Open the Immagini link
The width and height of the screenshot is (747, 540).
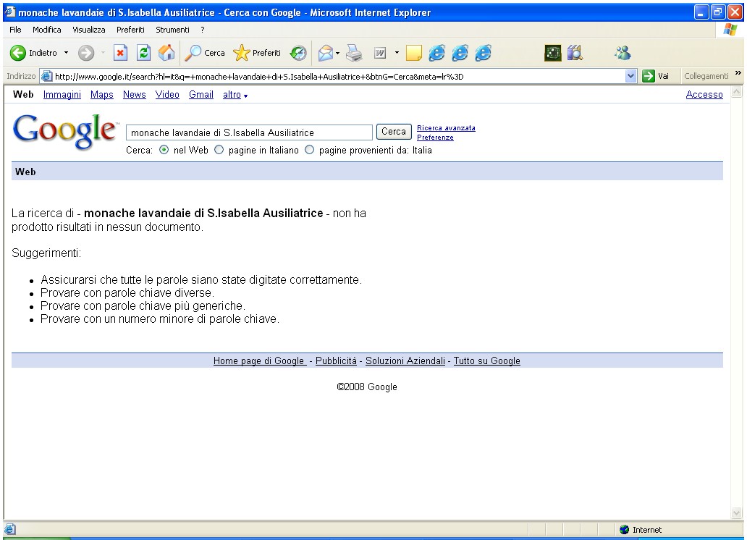point(62,94)
